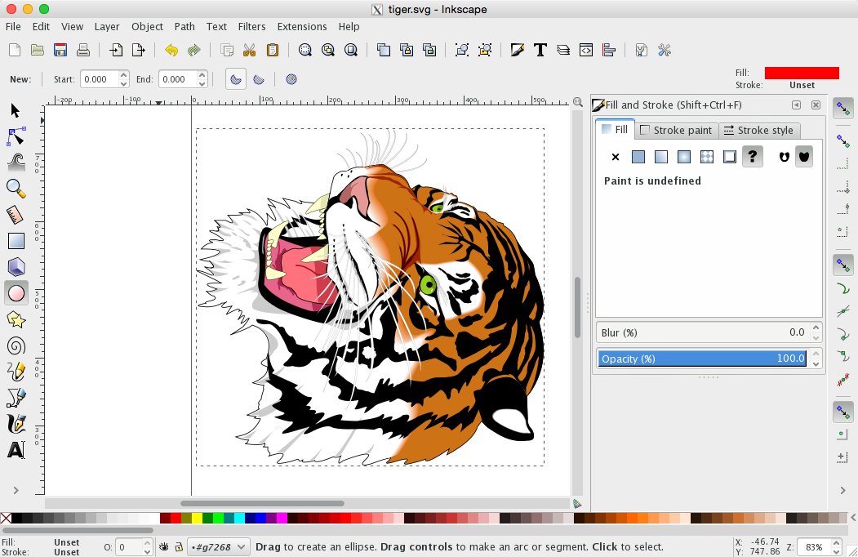858x557 pixels.
Task: Increase the Blur percentage
Action: tap(816, 328)
